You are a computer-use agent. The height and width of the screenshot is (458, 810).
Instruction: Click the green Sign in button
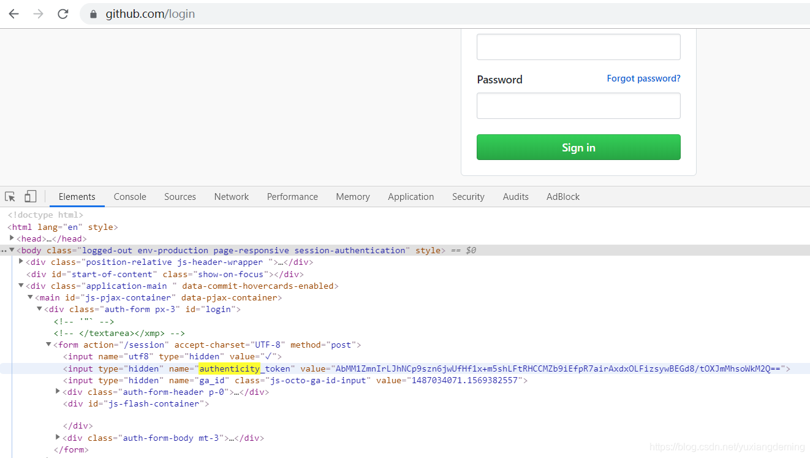pyautogui.click(x=578, y=147)
